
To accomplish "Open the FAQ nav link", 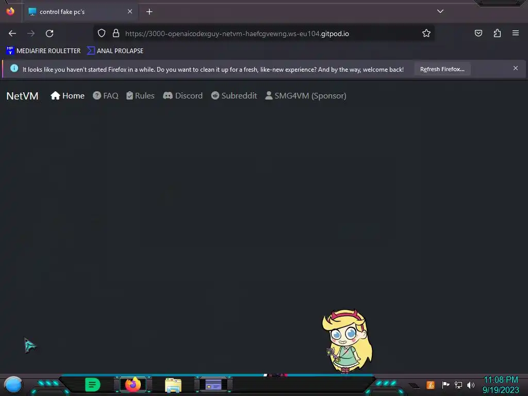I will pos(105,95).
